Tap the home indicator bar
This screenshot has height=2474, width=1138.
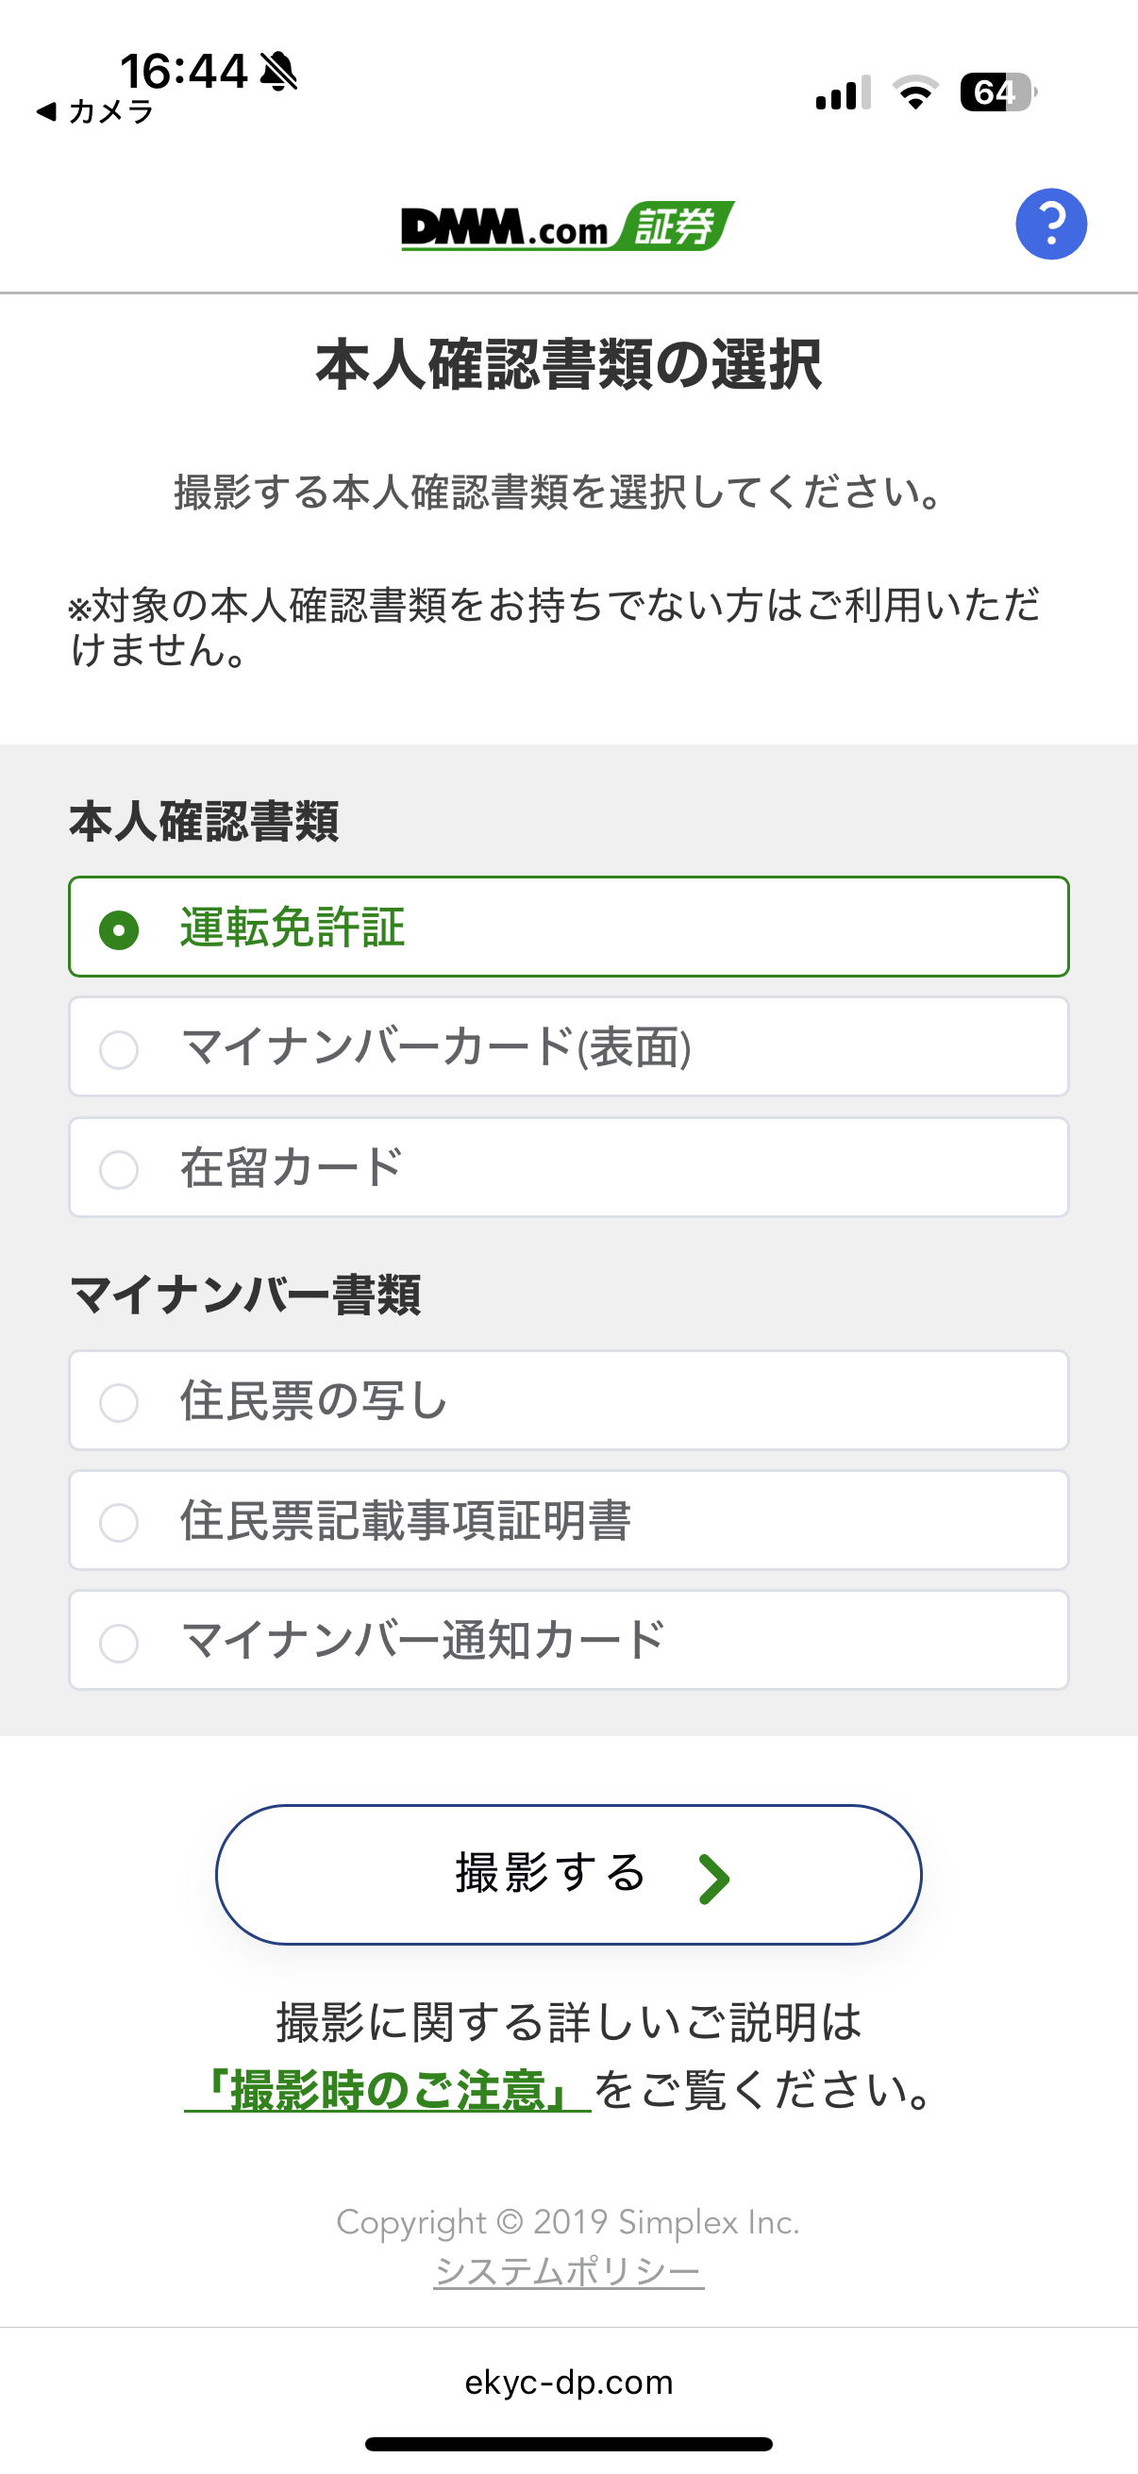tap(568, 2444)
